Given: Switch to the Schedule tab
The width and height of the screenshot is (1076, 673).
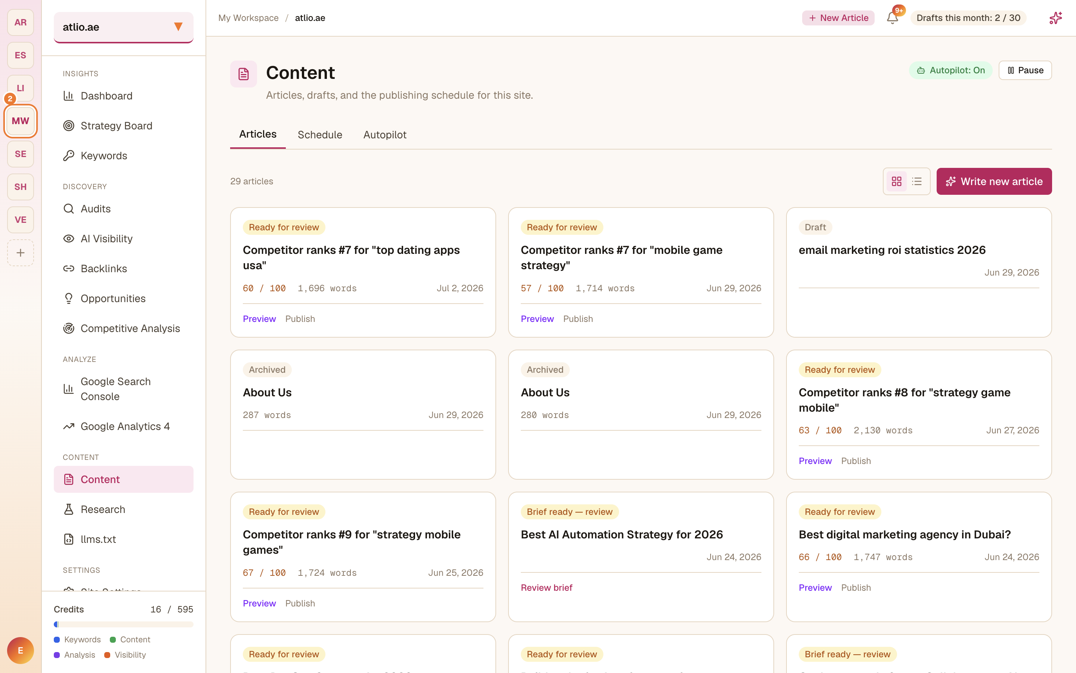Looking at the screenshot, I should click(320, 135).
